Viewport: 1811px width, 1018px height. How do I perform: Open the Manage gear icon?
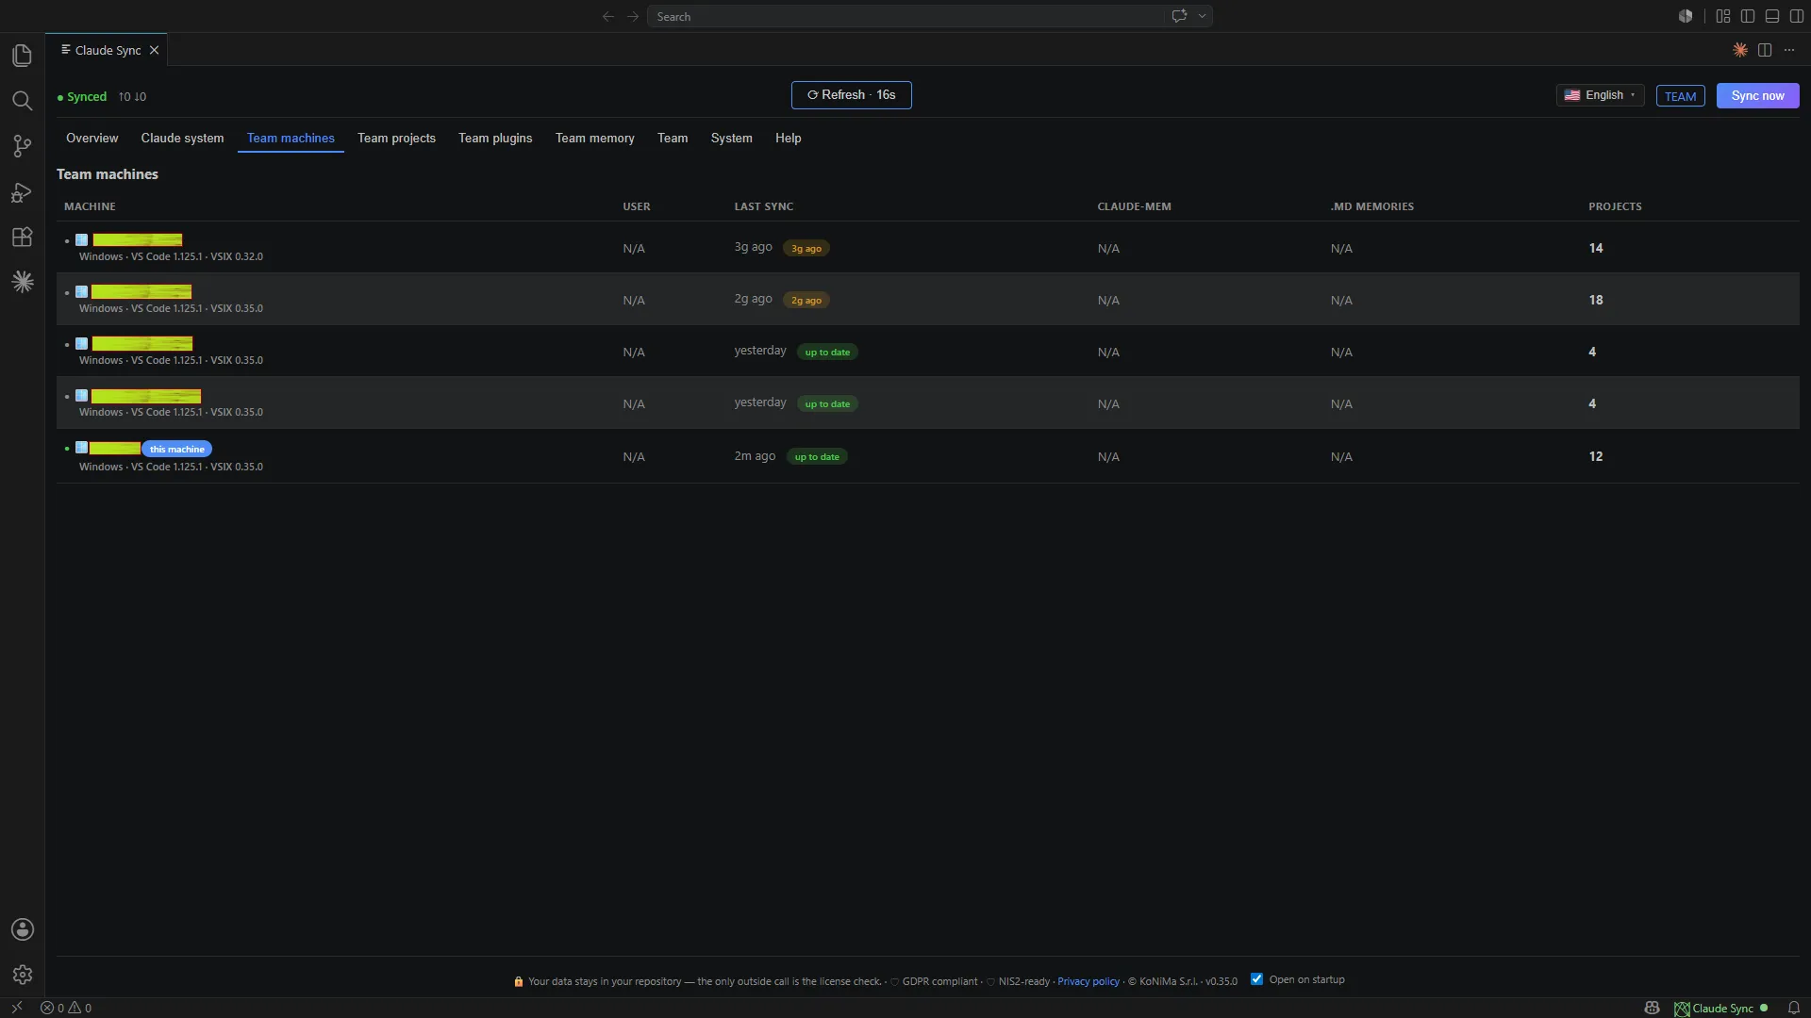[x=23, y=975]
